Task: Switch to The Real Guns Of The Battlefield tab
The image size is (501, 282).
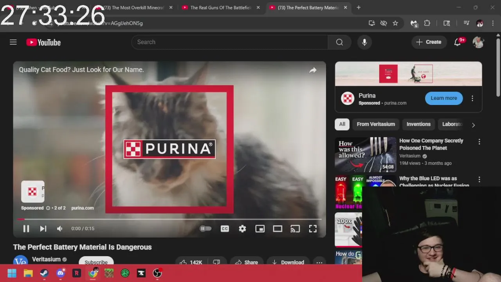Action: click(x=220, y=7)
